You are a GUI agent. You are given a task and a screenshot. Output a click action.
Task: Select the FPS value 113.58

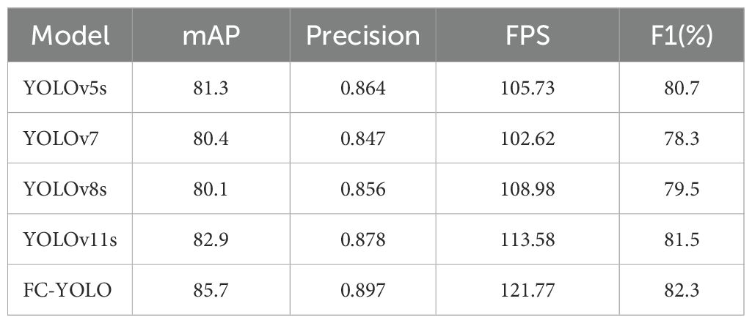coord(528,240)
